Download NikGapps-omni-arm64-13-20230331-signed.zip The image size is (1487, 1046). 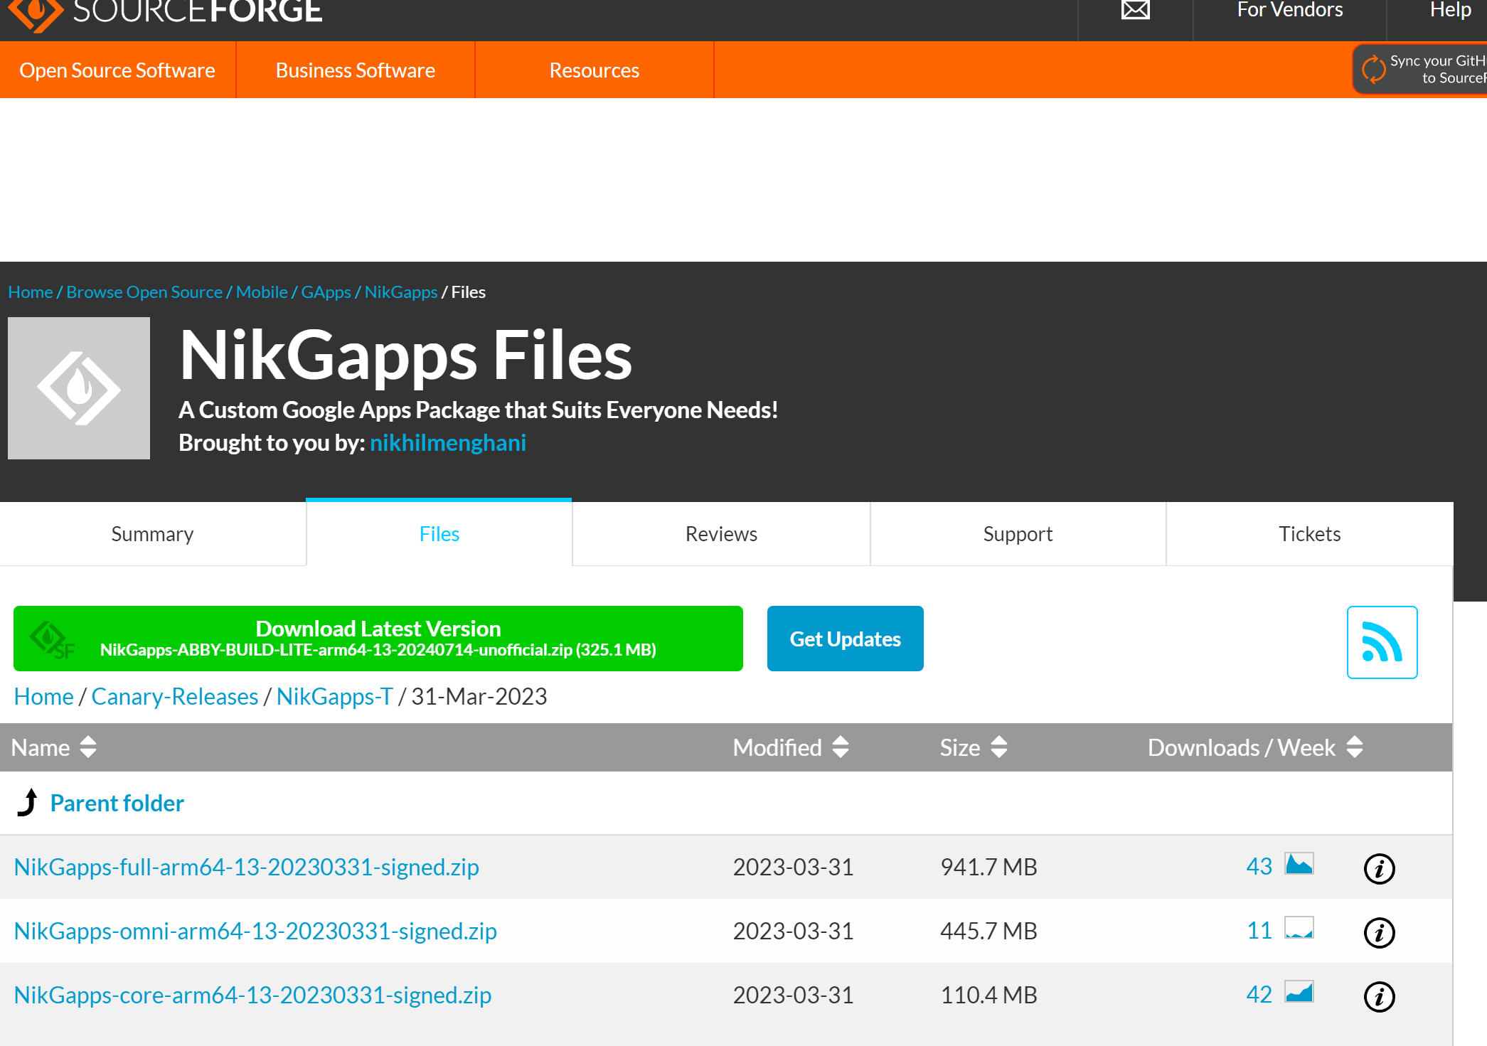tap(255, 931)
